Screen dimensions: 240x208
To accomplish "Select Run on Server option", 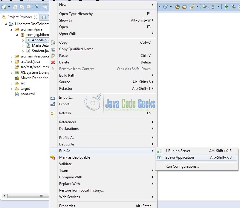I will [197, 151].
